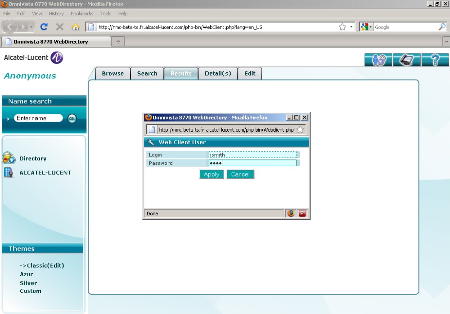Click the Alcatel-Lucent logo
Screen dimensions: 450x314
[33, 57]
